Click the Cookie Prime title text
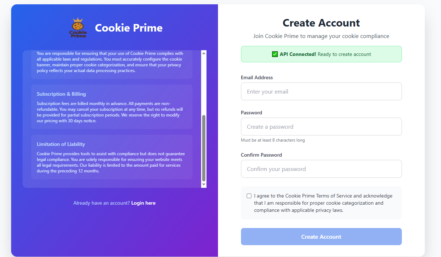441x257 pixels. pyautogui.click(x=129, y=28)
